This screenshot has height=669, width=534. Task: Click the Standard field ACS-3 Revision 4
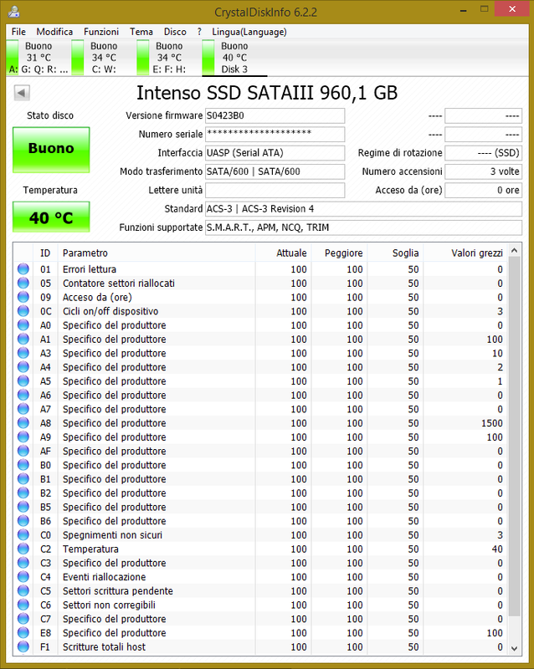coord(363,209)
